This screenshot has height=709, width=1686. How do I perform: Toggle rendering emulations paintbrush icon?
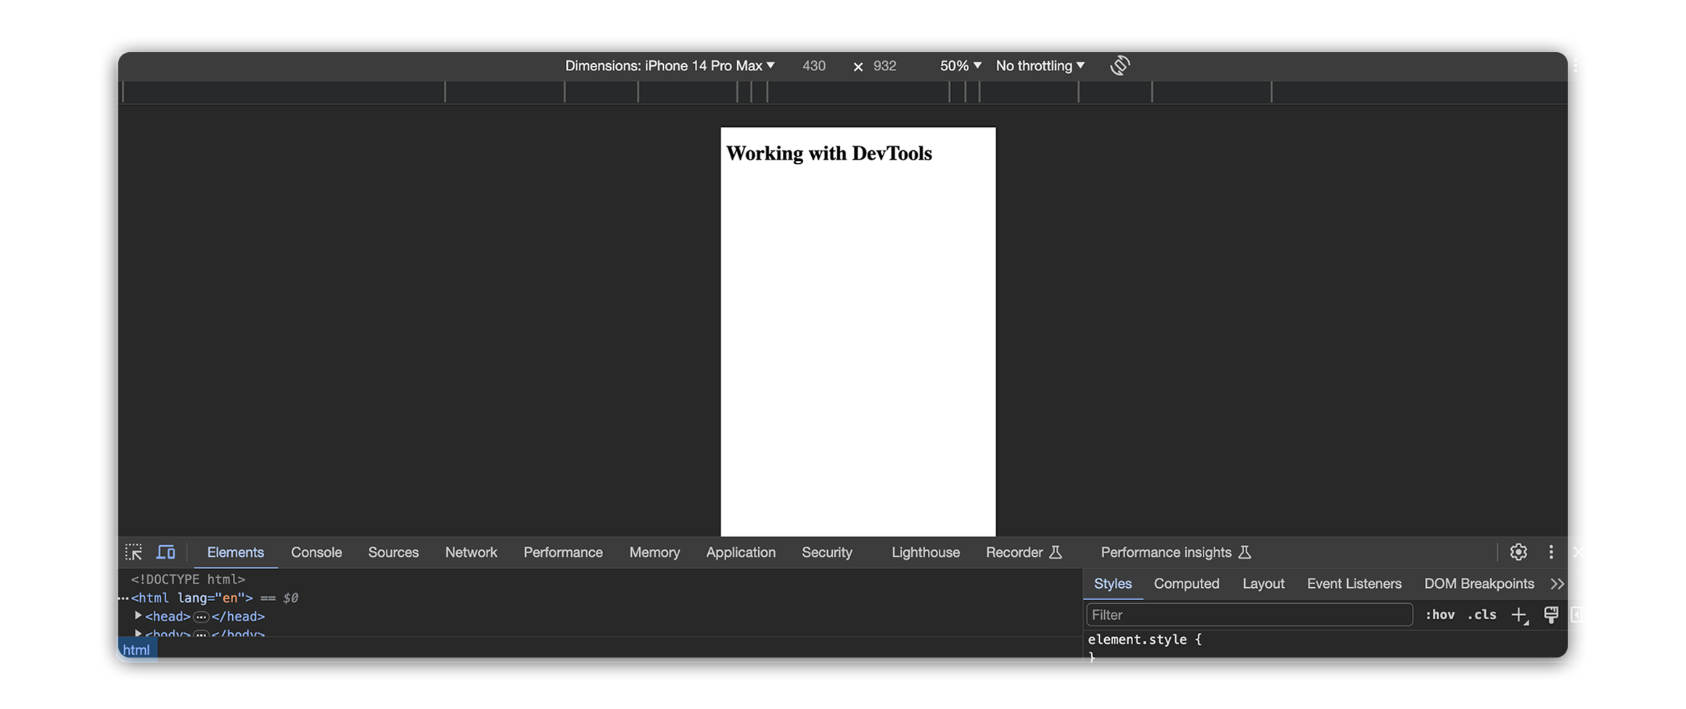click(x=1550, y=615)
